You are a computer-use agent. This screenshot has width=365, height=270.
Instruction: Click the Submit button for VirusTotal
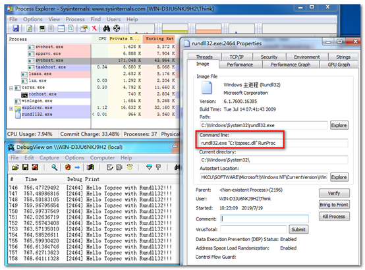pos(298,229)
